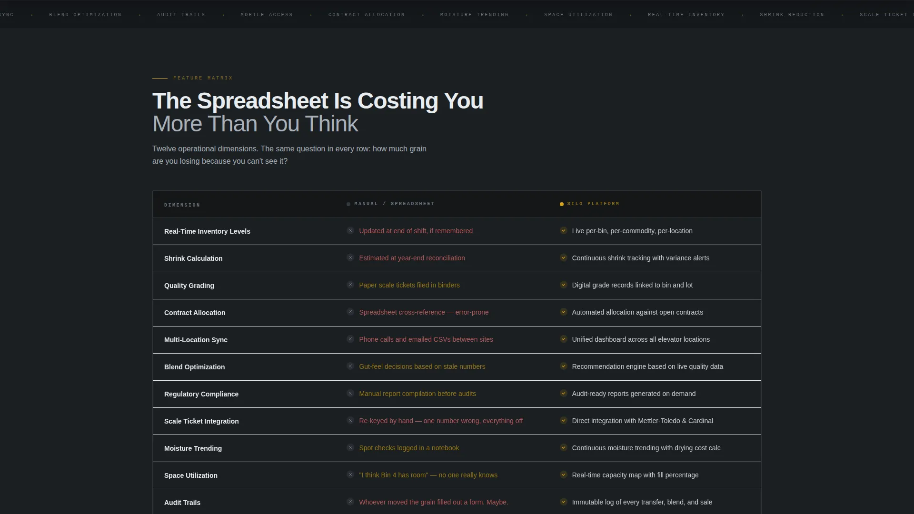Click the X icon beside "Re-keyed by hand"
Viewport: 914px width, 514px height.
(x=350, y=421)
